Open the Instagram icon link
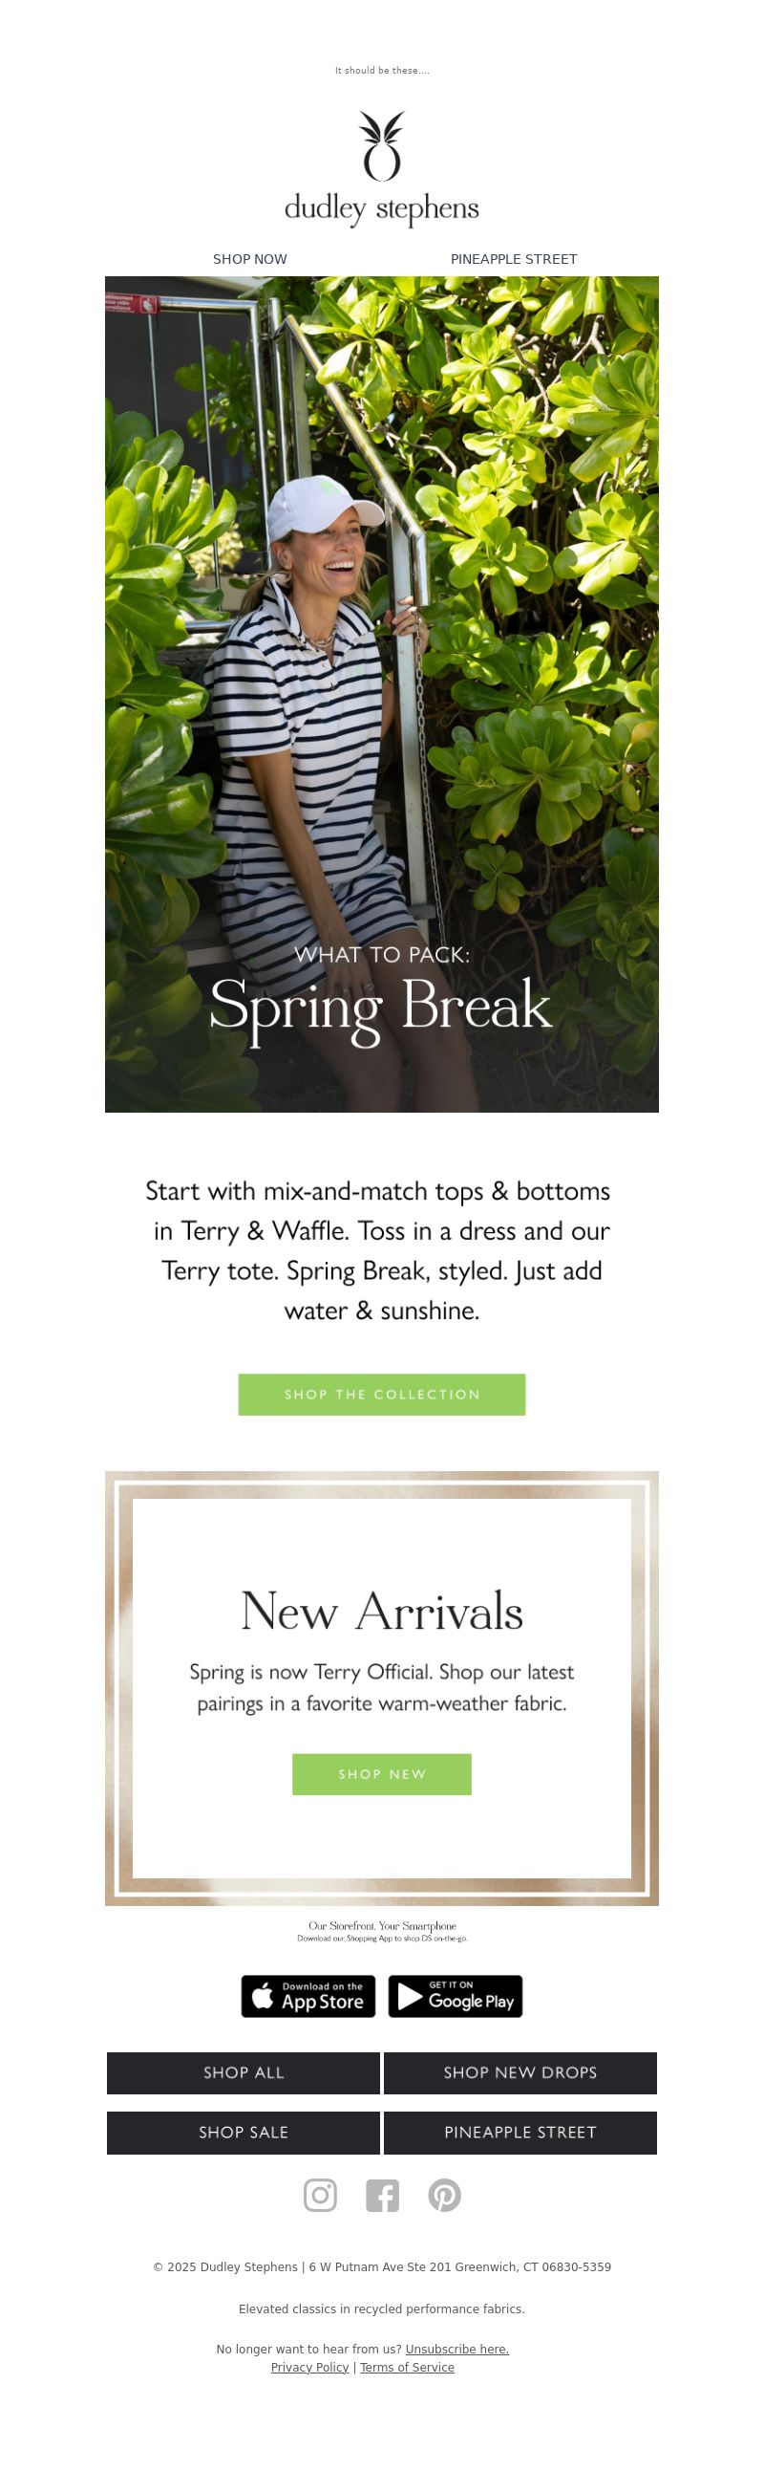The image size is (764, 2471). click(x=320, y=2195)
